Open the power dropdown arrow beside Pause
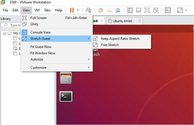This screenshot has width=194, height=125. click(78, 10)
